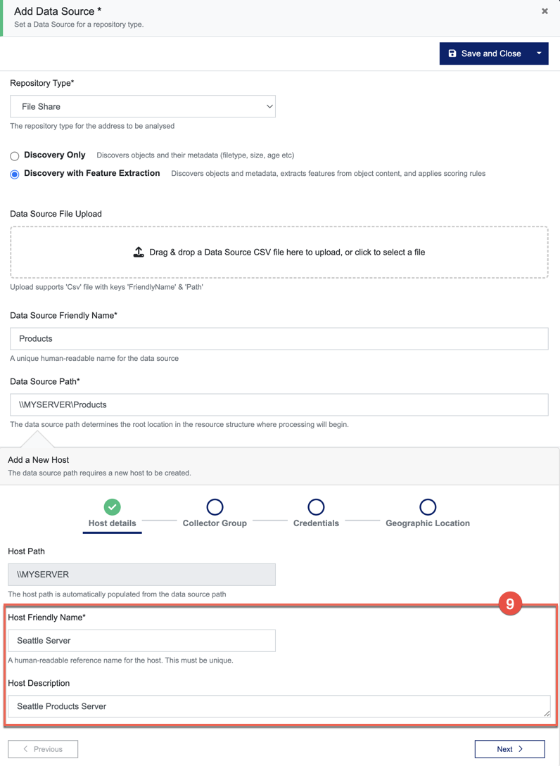This screenshot has height=766, width=560.
Task: Click the red number 9 annotation badge
Action: pyautogui.click(x=509, y=604)
